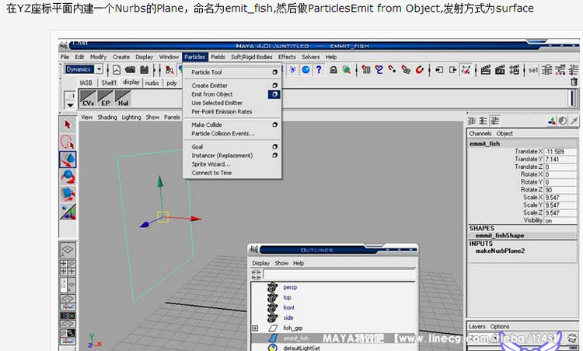The height and width of the screenshot is (351, 583).
Task: Open the nurbs shelf tab
Action: (x=152, y=83)
